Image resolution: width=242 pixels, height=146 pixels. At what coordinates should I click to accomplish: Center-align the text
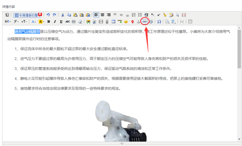103,15
